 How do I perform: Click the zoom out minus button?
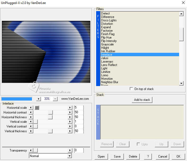[55, 99]
